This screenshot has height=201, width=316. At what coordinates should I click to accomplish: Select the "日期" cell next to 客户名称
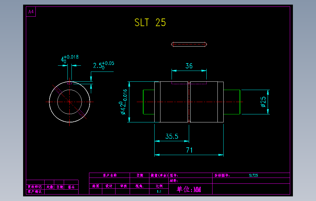[x=140, y=175]
